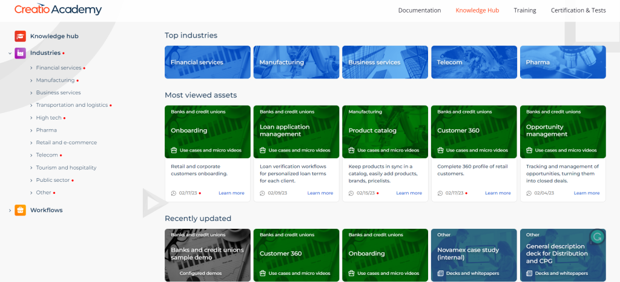620x282 pixels.
Task: Open the Documentation menu item
Action: pos(420,11)
